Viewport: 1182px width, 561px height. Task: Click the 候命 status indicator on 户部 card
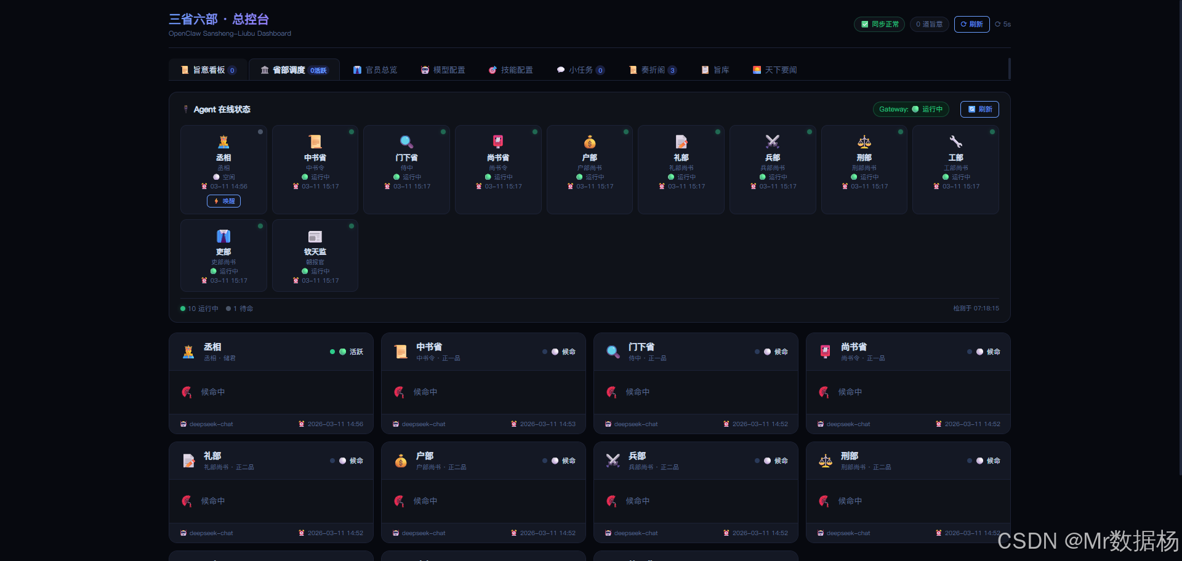pyautogui.click(x=559, y=461)
